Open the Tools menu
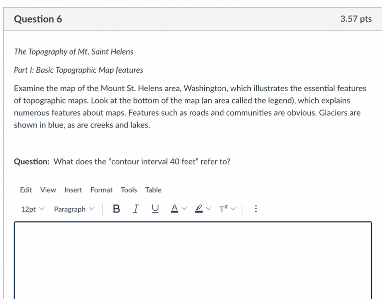The height and width of the screenshot is (299, 382). (129, 190)
